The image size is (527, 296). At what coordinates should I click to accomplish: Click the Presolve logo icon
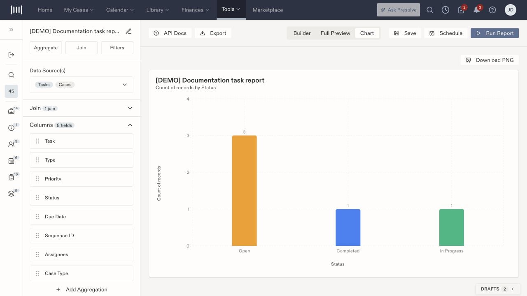point(16,10)
